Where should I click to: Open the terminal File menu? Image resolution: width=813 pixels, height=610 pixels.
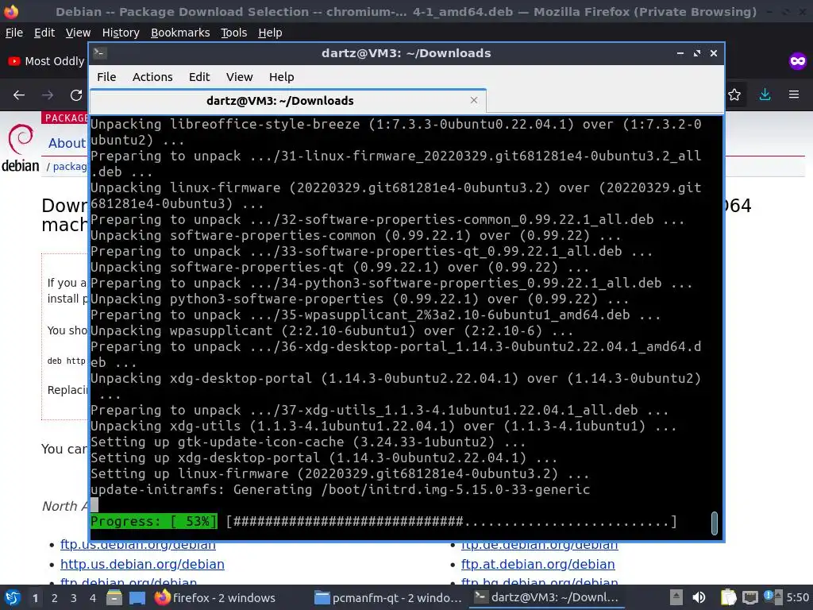pyautogui.click(x=106, y=77)
